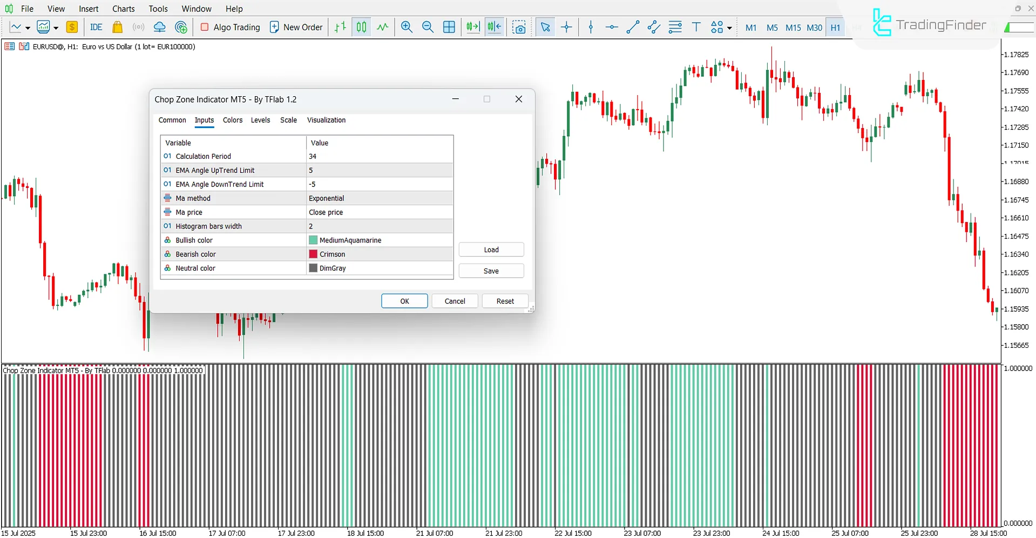Zoom in on the chart
This screenshot has height=538, width=1036.
click(407, 27)
